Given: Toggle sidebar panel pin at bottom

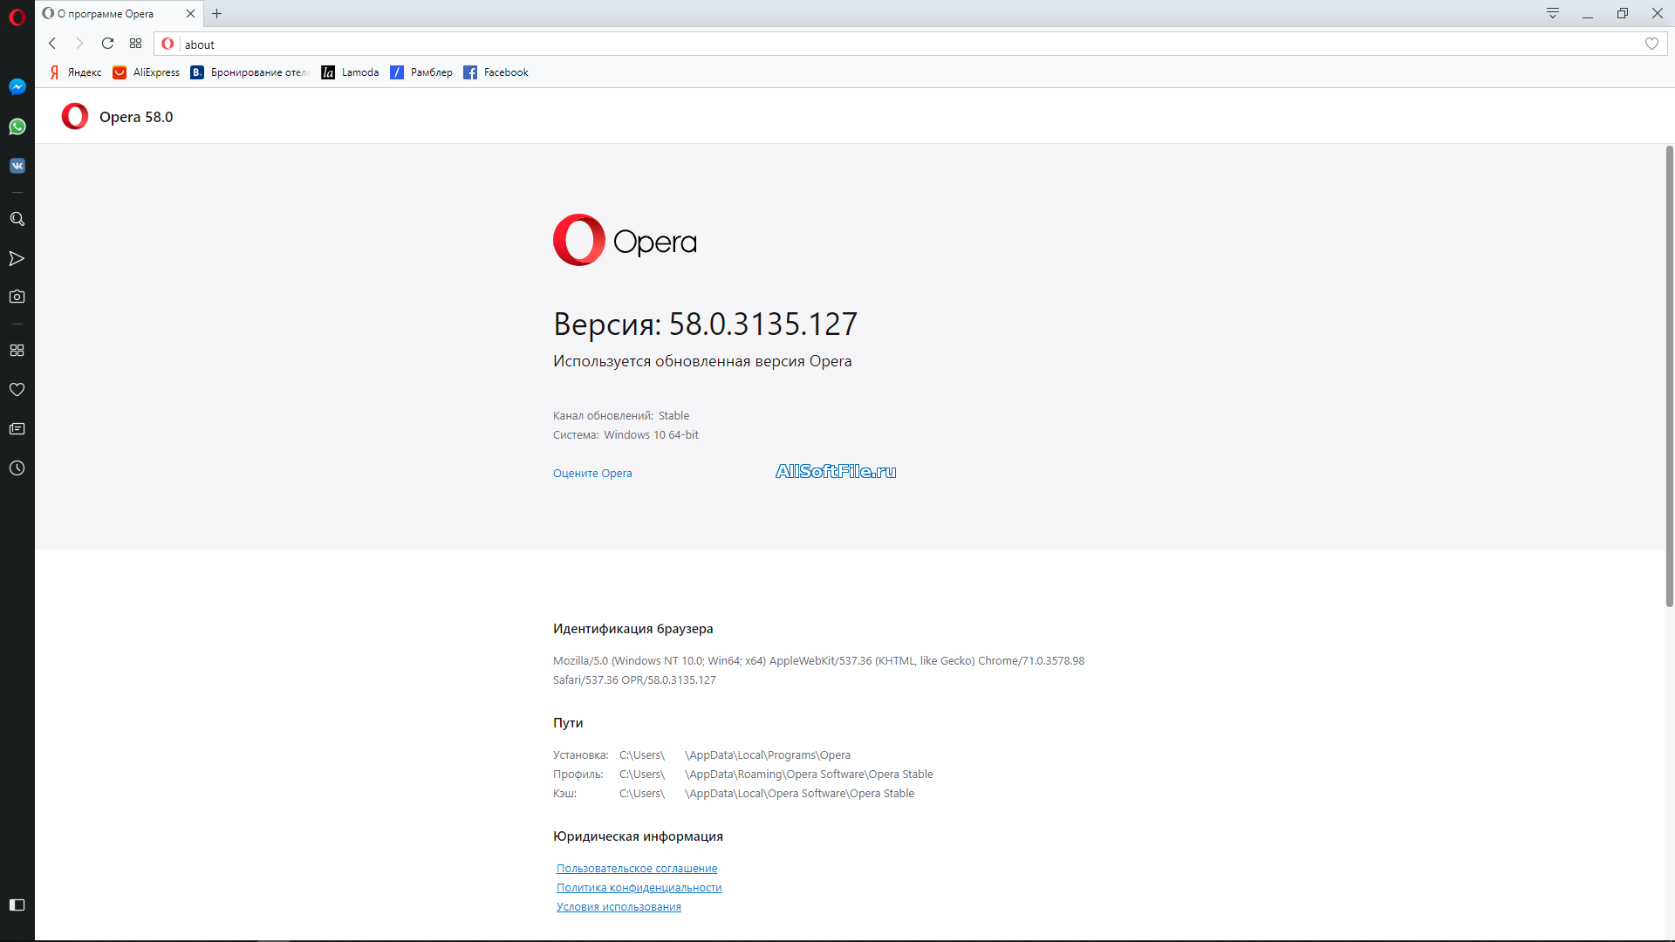Looking at the screenshot, I should click(x=17, y=904).
